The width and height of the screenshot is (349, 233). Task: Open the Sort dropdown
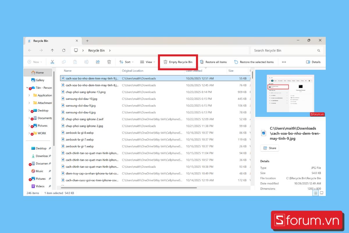coord(127,62)
